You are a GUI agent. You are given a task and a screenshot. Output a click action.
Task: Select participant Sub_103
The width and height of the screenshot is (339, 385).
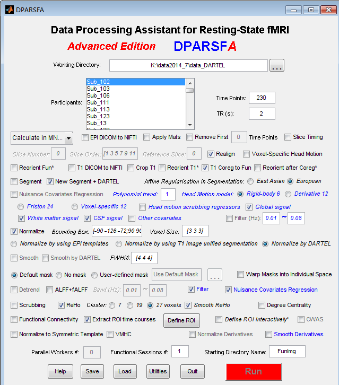(136, 89)
